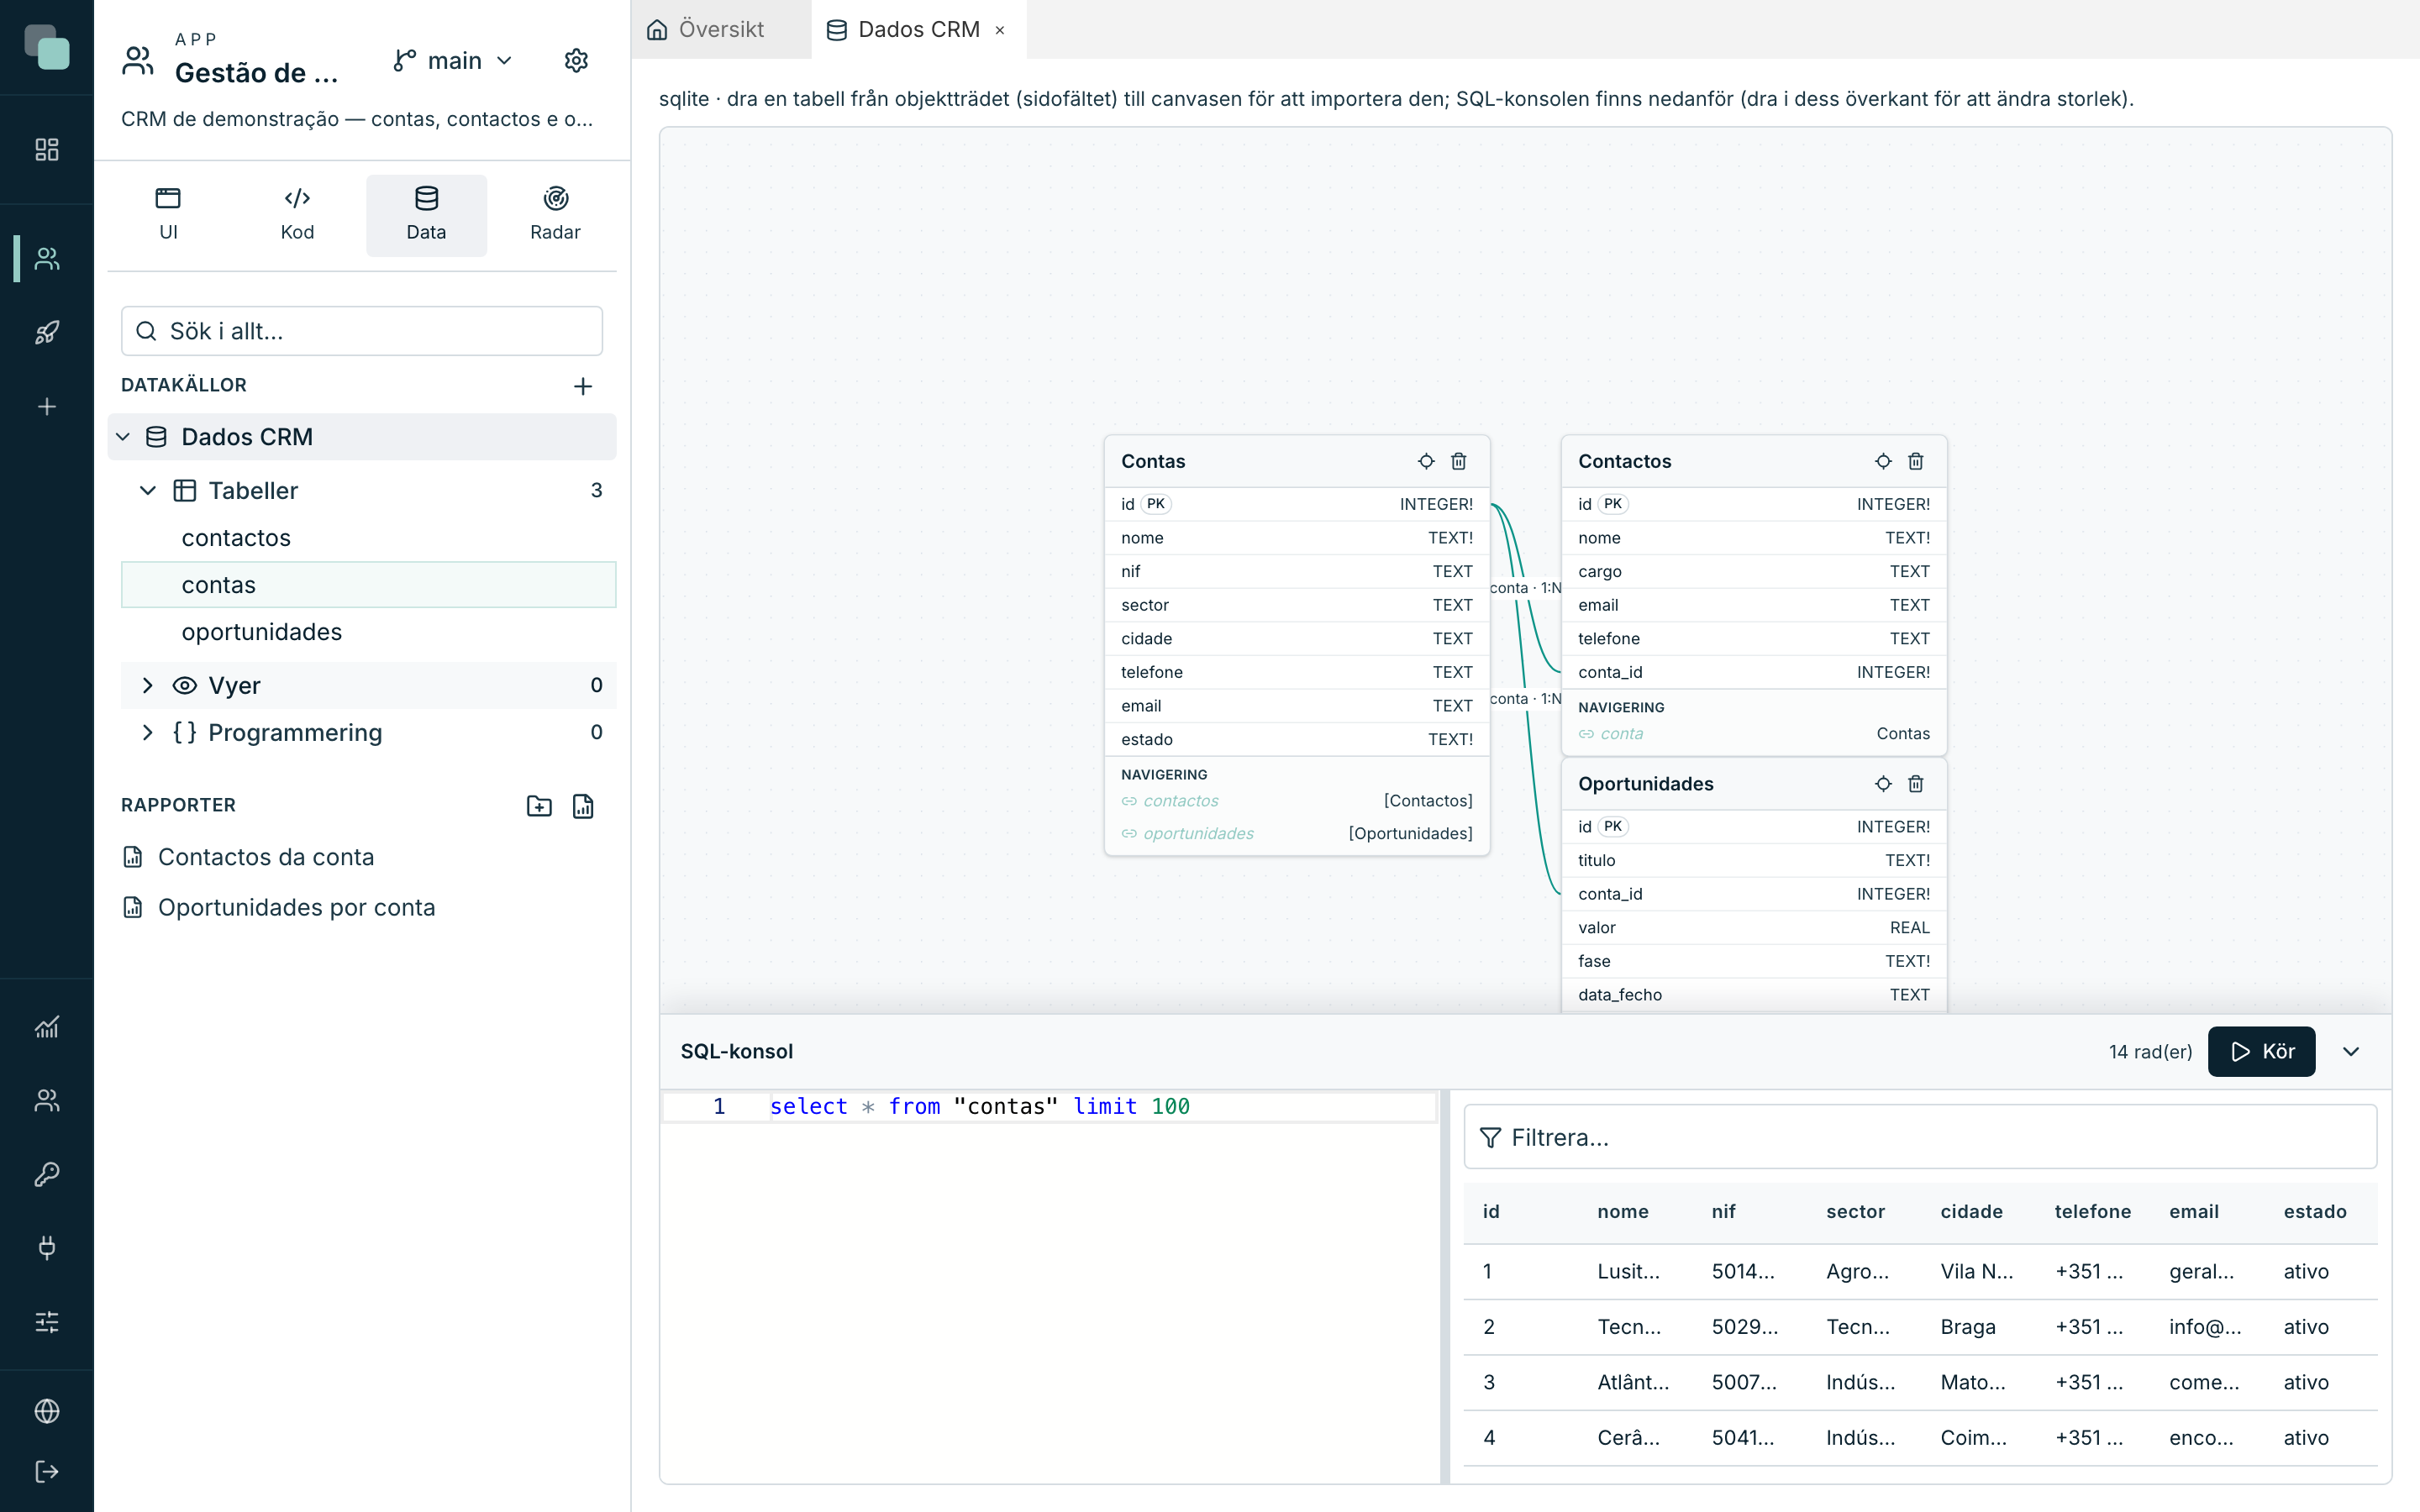Image resolution: width=2420 pixels, height=1512 pixels.
Task: Click the app logo at top left
Action: click(47, 47)
